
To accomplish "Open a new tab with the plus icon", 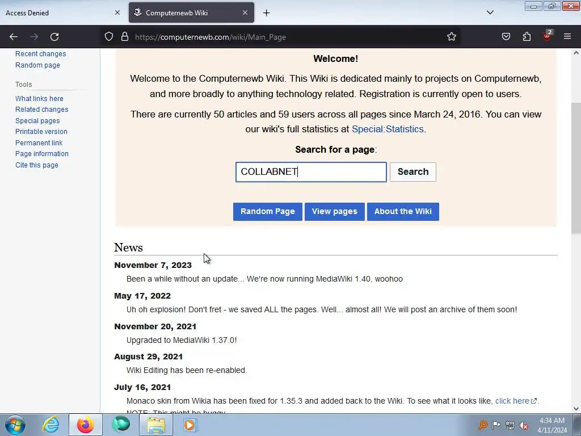I will pyautogui.click(x=267, y=13).
